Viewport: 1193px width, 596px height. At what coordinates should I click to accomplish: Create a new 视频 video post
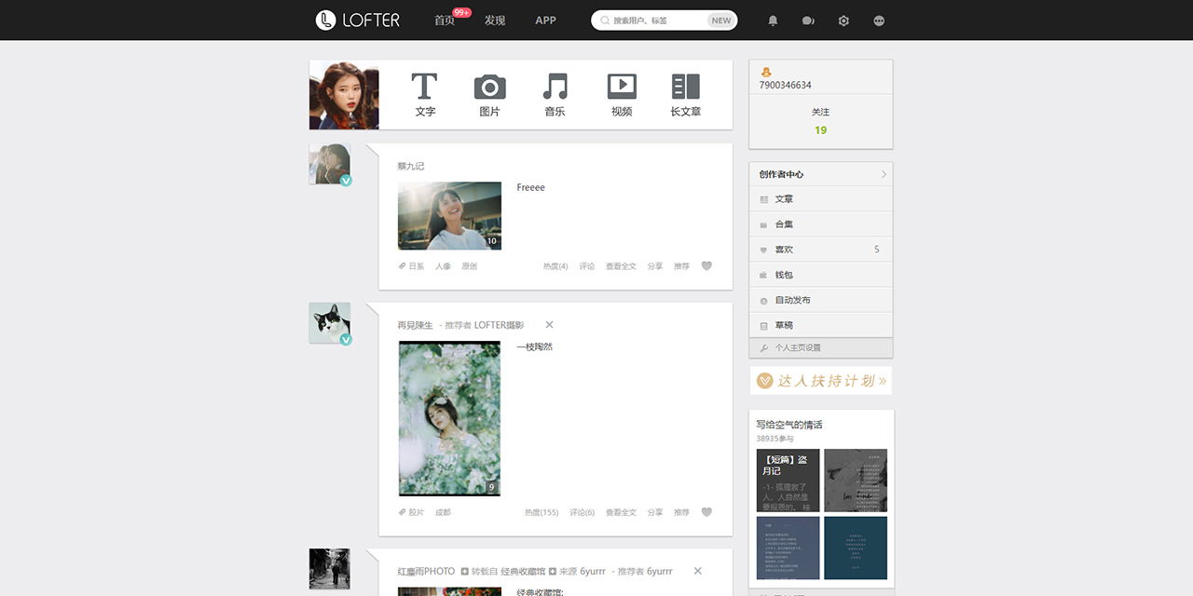tap(622, 95)
